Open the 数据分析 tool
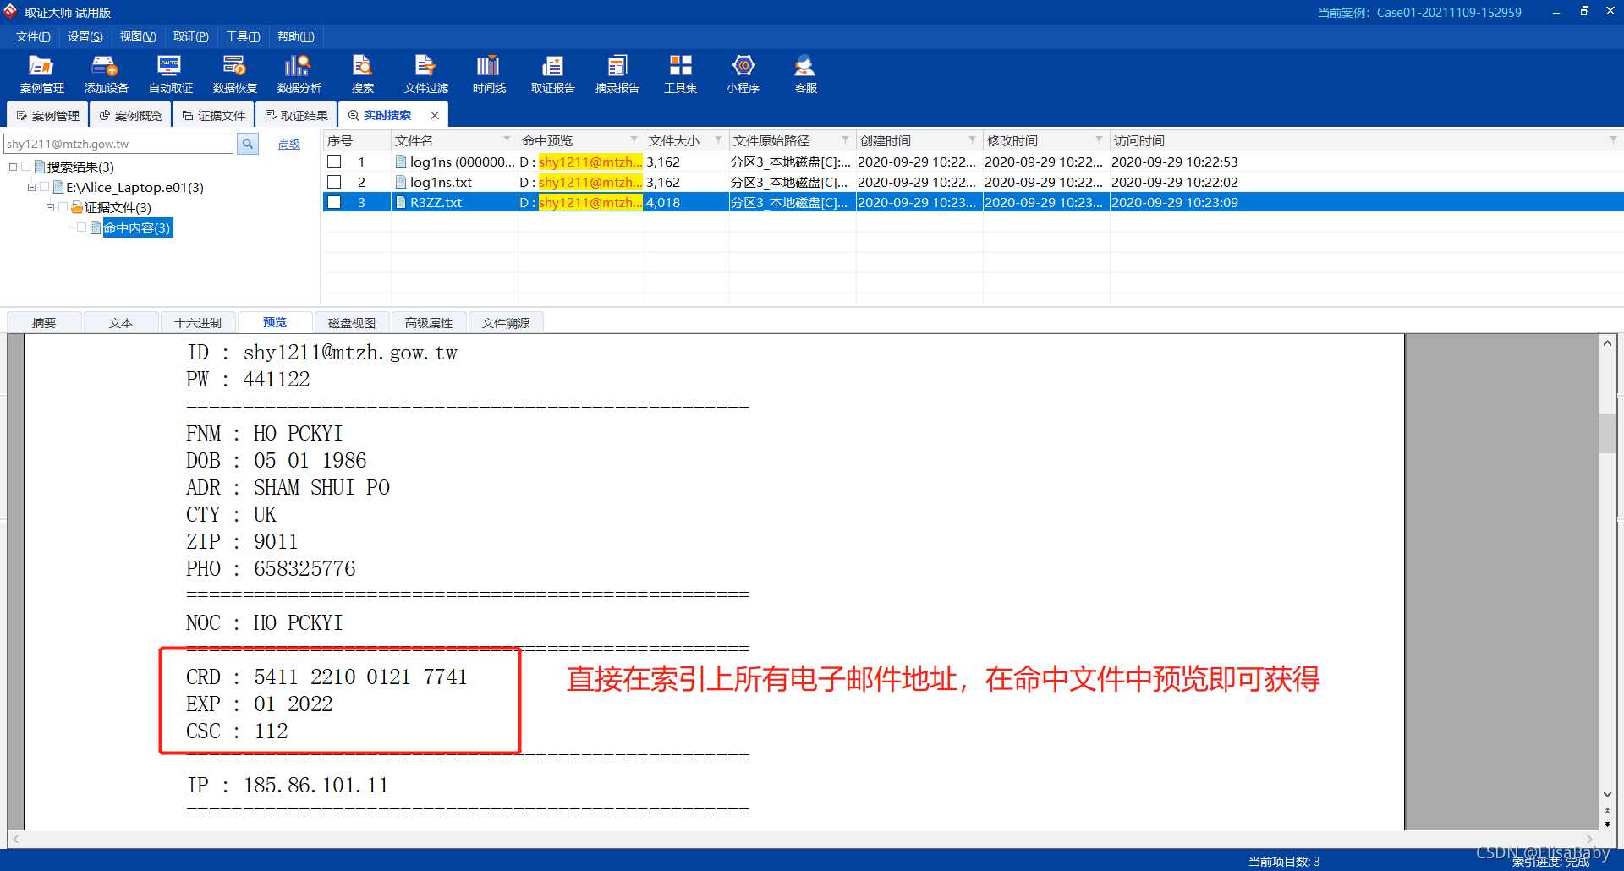The width and height of the screenshot is (1624, 871). point(299,74)
